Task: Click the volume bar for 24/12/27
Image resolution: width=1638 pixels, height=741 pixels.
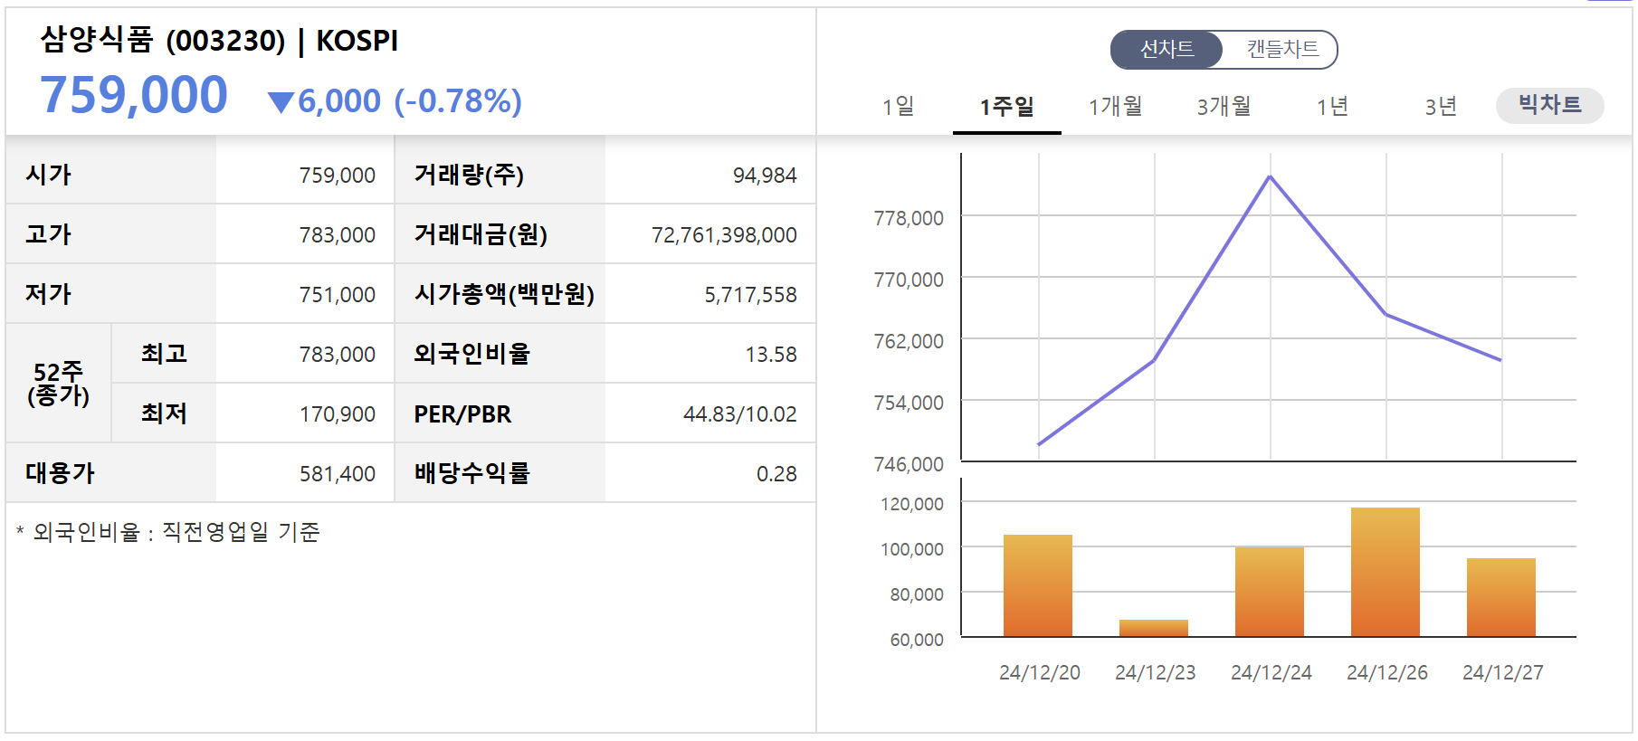Action: (1501, 597)
